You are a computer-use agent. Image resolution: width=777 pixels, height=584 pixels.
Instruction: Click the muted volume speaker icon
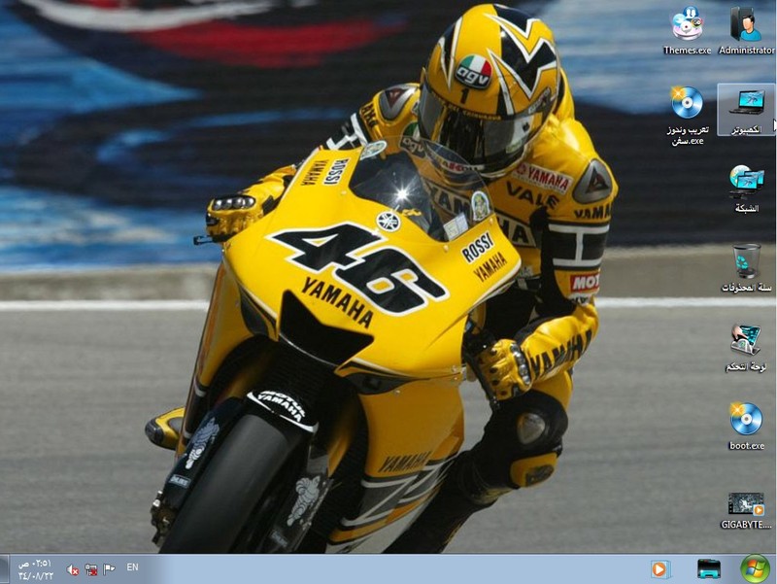(x=72, y=570)
